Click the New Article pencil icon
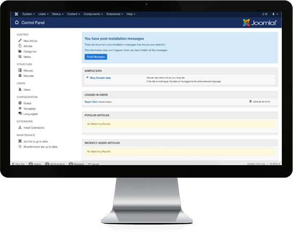Viewport: 293px width, 233px height. (20, 41)
